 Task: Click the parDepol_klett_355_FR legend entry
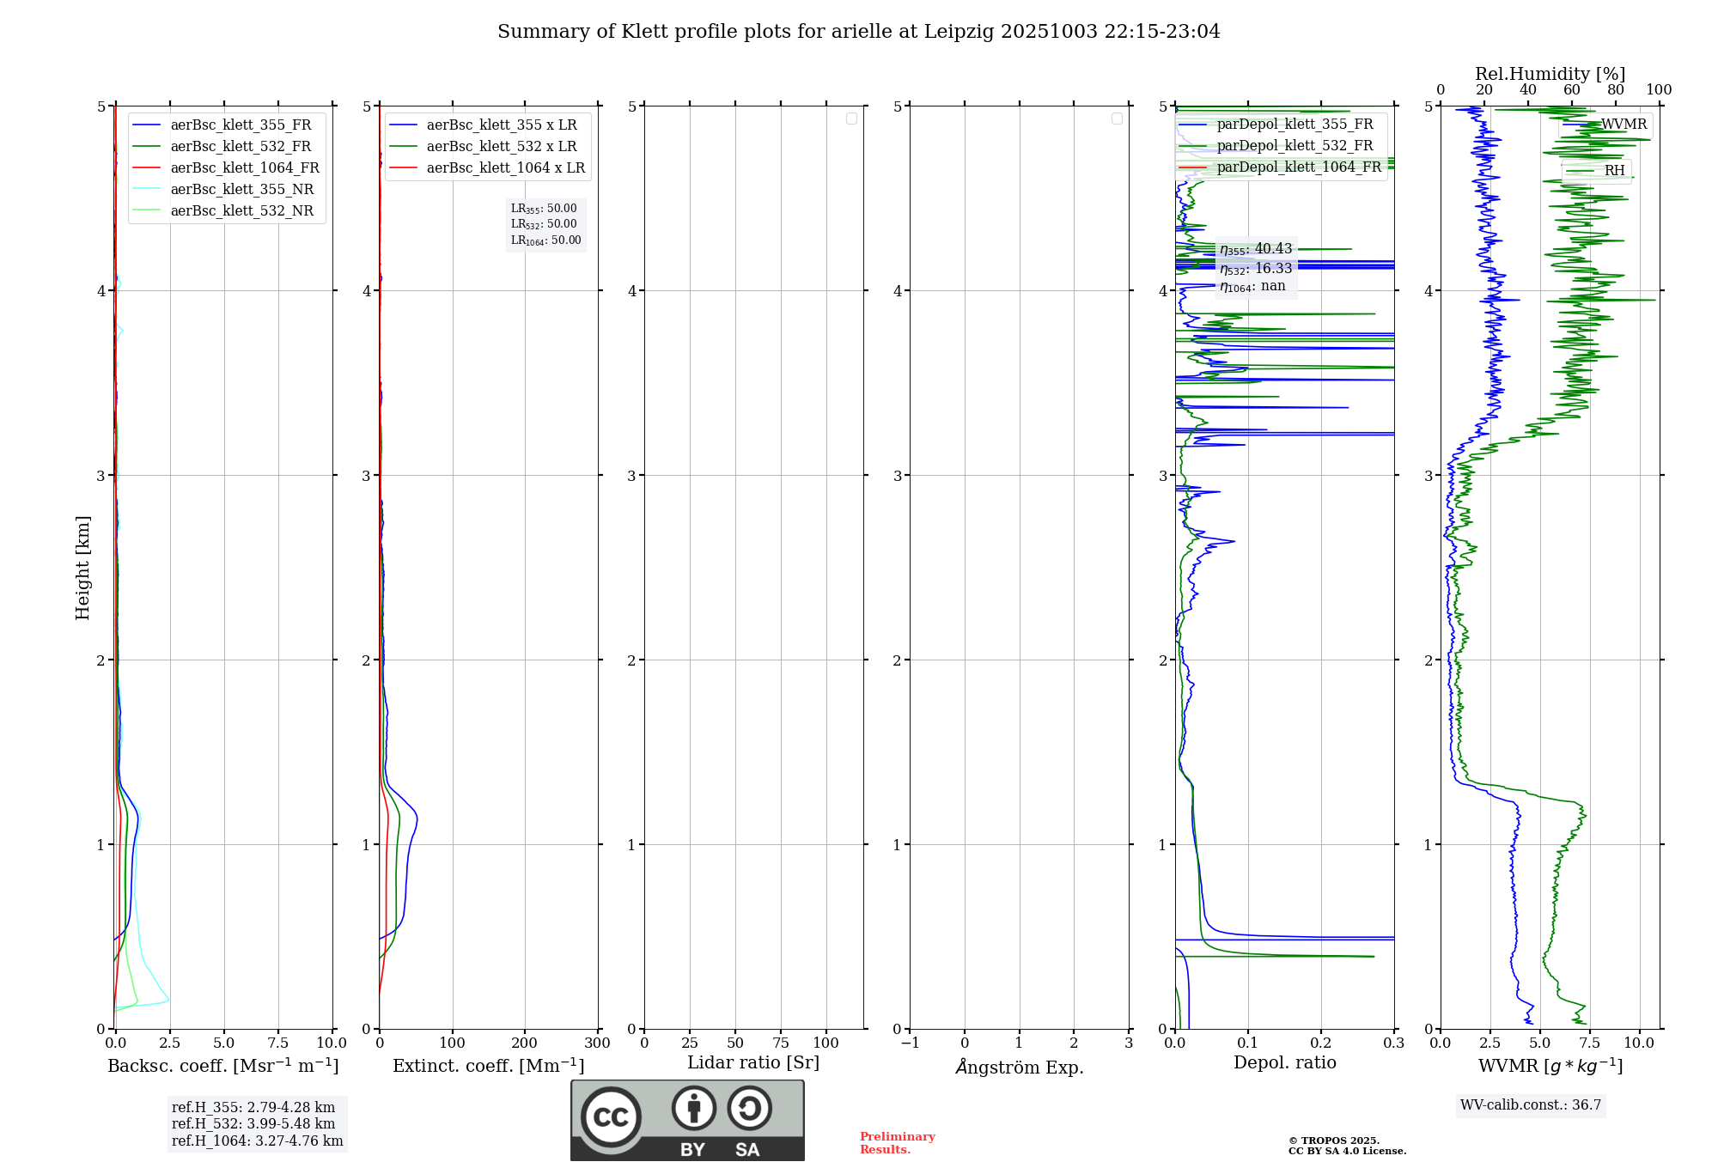click(1295, 125)
